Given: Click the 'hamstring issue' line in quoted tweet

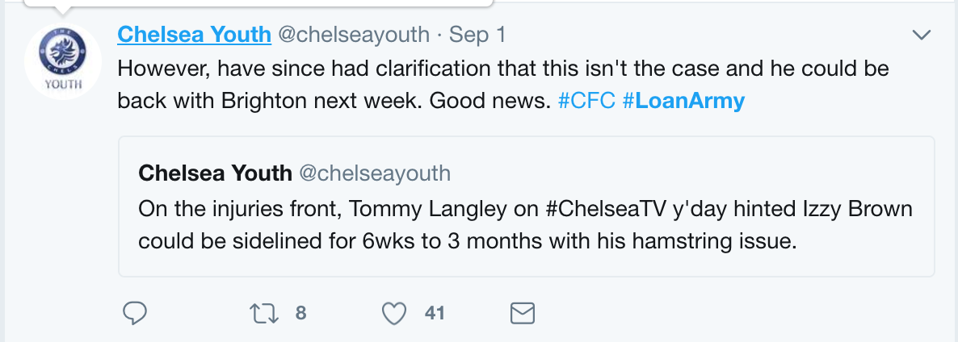Looking at the screenshot, I should pyautogui.click(x=468, y=241).
